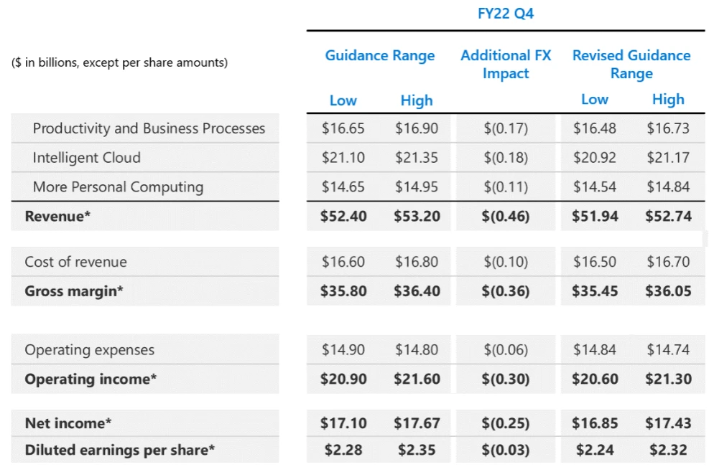Select the Guidance Range column heading
Image resolution: width=709 pixels, height=467 pixels.
pos(379,56)
